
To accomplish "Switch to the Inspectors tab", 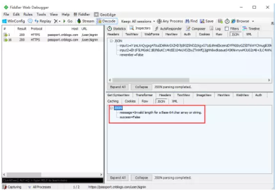I will point(140,28).
